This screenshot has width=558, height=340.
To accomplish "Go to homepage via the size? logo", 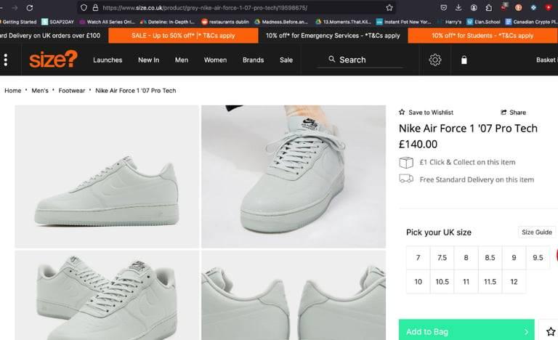I will tap(53, 60).
